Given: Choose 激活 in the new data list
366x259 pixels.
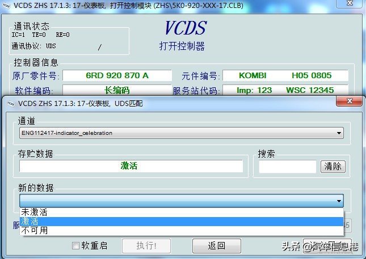Looking at the screenshot, I should pyautogui.click(x=182, y=222).
